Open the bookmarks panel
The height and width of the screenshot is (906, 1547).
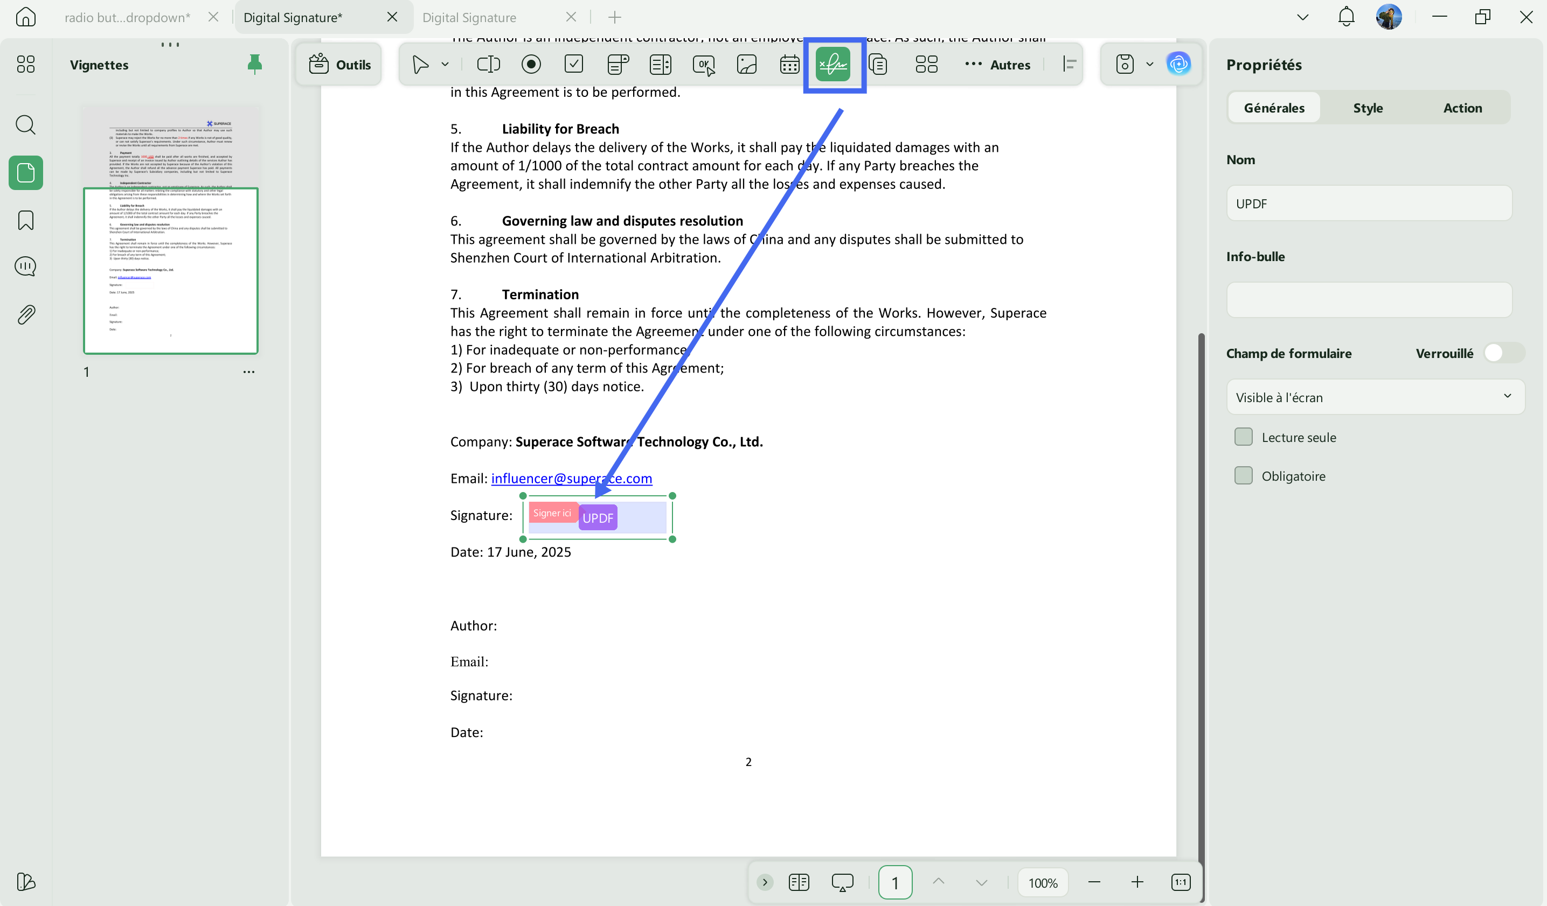[26, 220]
